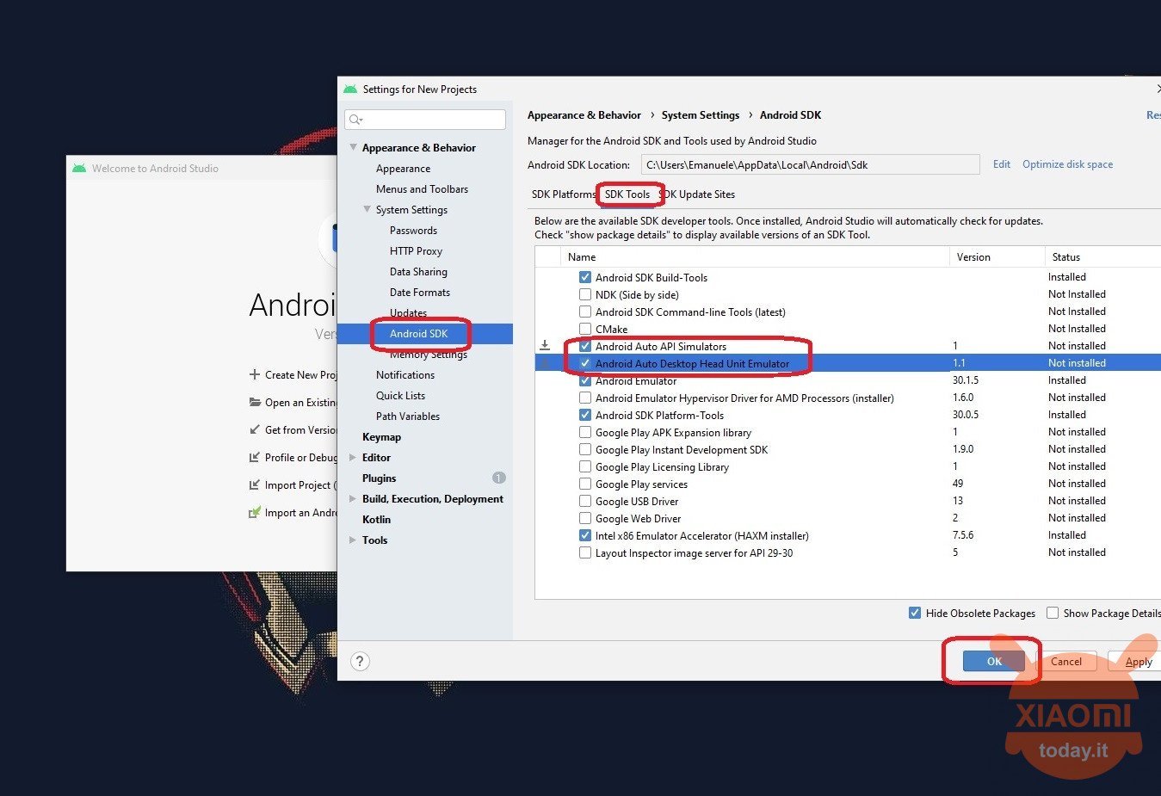Check Google Play services

pos(585,484)
